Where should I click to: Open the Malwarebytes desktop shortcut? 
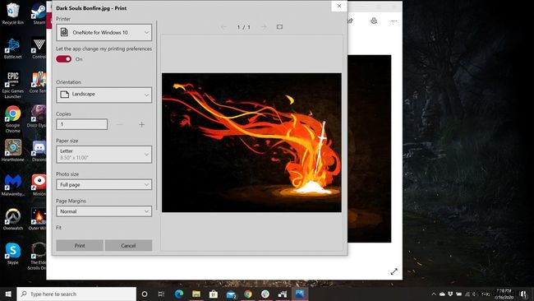pyautogui.click(x=12, y=185)
